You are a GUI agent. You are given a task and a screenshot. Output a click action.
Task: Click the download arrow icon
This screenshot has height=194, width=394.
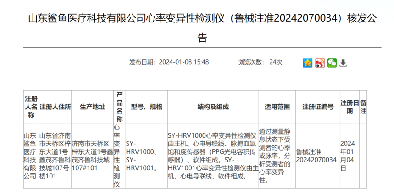coord(343,63)
